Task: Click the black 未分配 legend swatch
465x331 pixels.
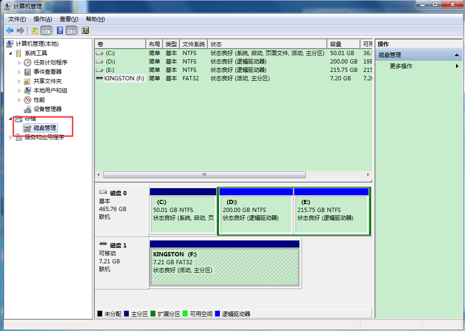Action: point(99,314)
